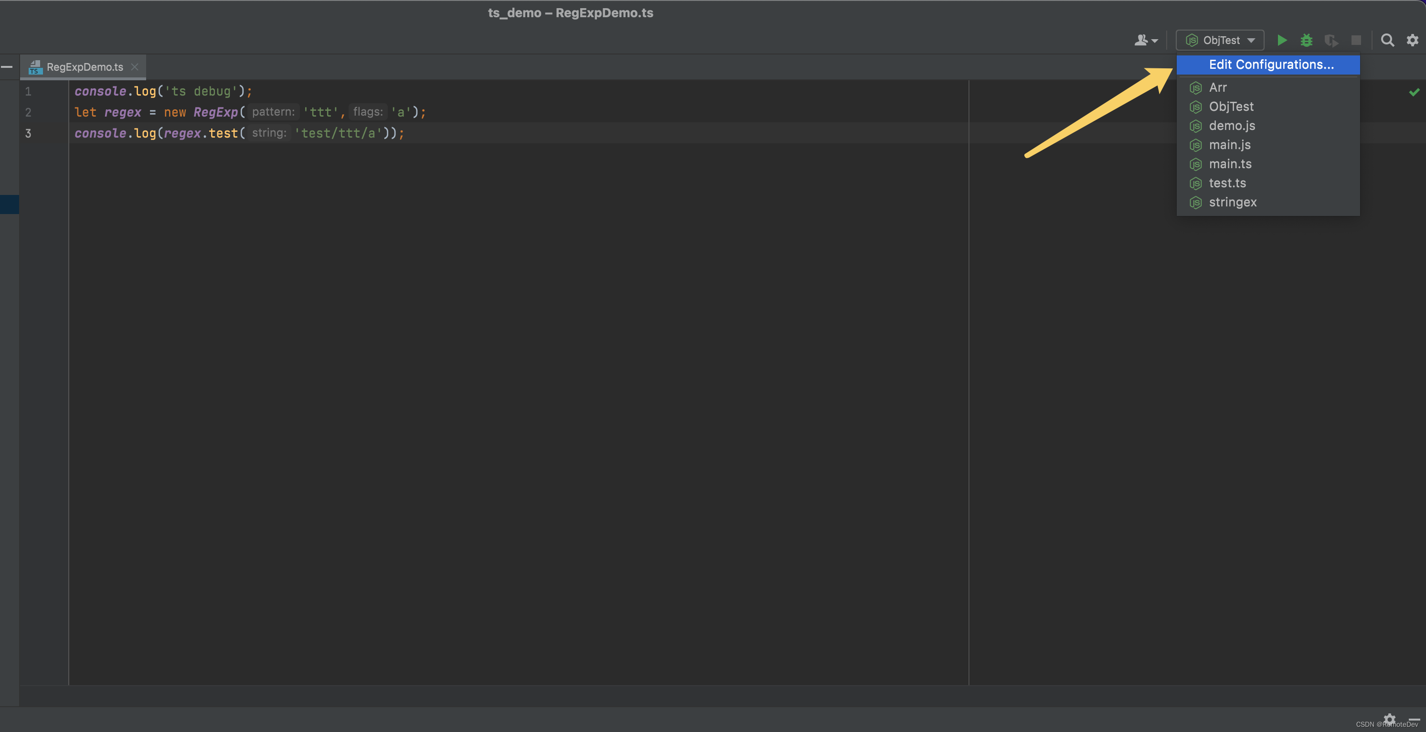Hide panel using the left minus button
Viewport: 1426px width, 732px height.
coord(7,67)
